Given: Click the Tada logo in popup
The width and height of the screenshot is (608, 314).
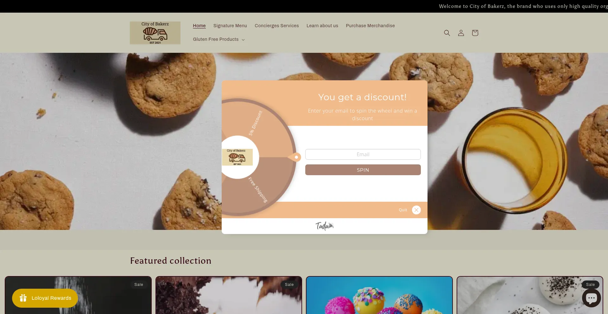Looking at the screenshot, I should pos(325,226).
